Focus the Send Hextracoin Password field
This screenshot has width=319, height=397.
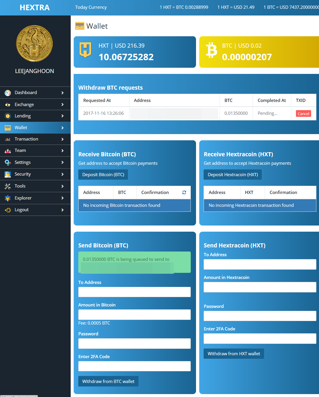click(260, 316)
